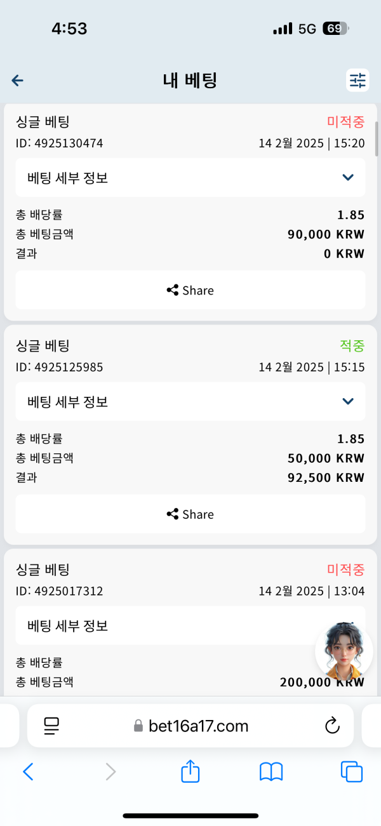This screenshot has height=826, width=381.
Task: Select the 내 베팅 page title
Action: tap(190, 80)
